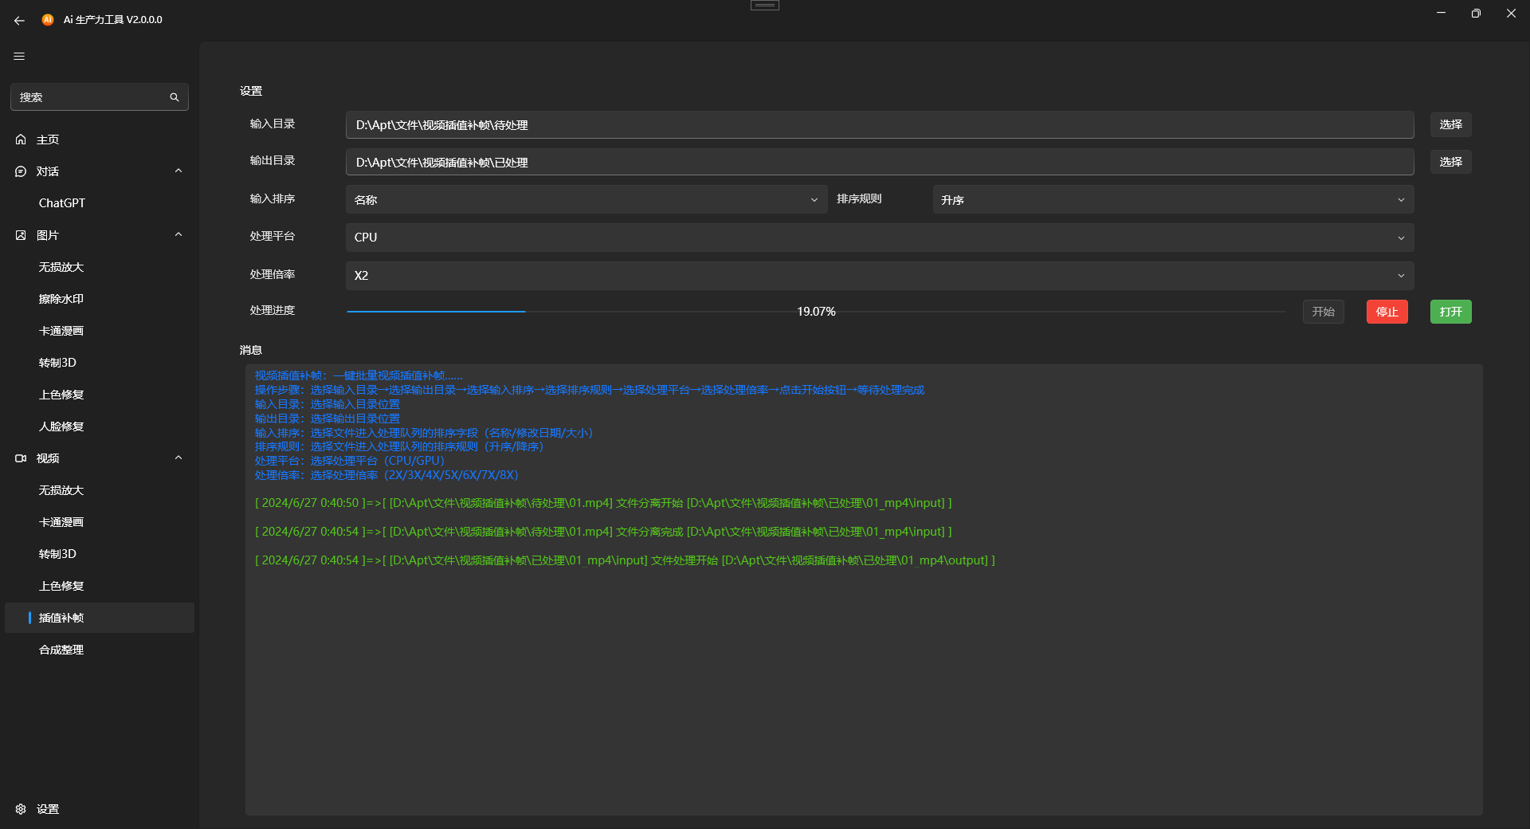Click the home icon beside 主页
This screenshot has height=829, width=1530.
click(x=21, y=139)
